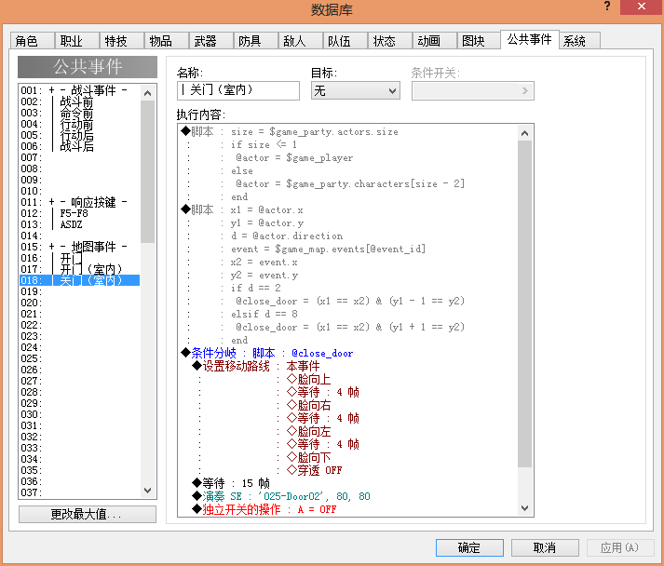The height and width of the screenshot is (566, 664).
Task: Select highlighted row 018 关门（室内）
Action: pos(79,280)
